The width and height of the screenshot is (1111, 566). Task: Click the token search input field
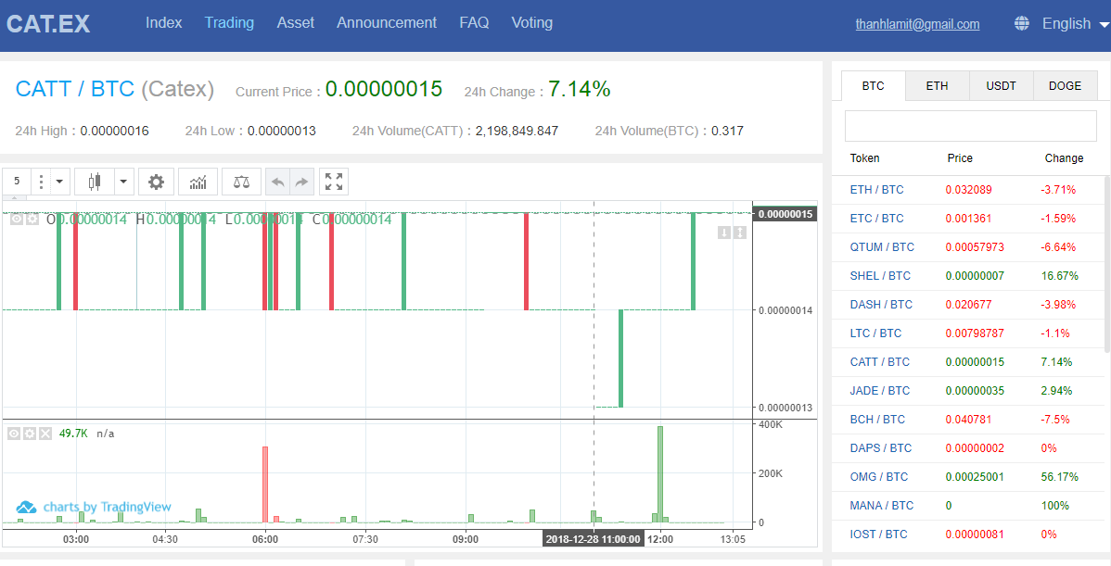click(971, 126)
